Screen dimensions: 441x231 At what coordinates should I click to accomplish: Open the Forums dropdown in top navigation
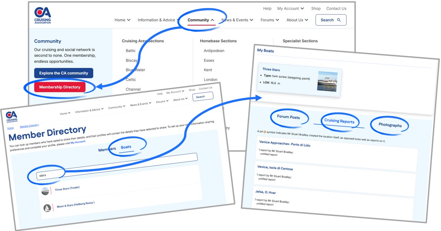coord(270,20)
